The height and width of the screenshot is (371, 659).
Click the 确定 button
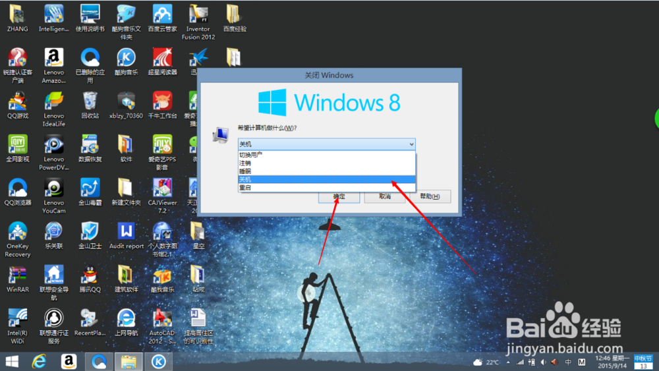pyautogui.click(x=339, y=196)
